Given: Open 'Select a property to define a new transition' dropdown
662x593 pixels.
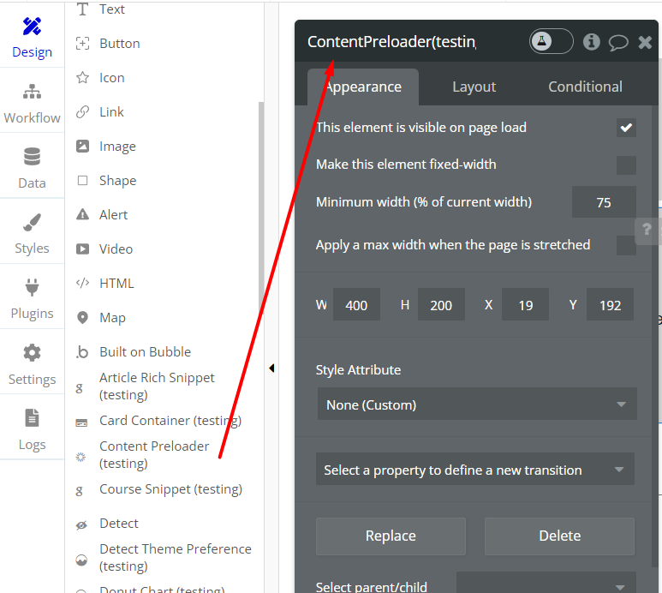Looking at the screenshot, I should pyautogui.click(x=476, y=470).
